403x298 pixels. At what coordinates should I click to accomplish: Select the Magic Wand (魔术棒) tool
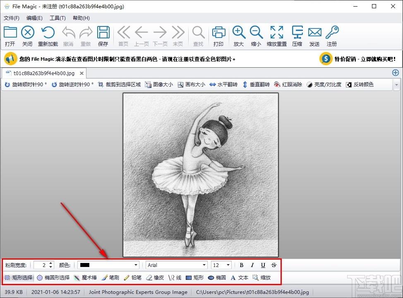tap(85, 278)
